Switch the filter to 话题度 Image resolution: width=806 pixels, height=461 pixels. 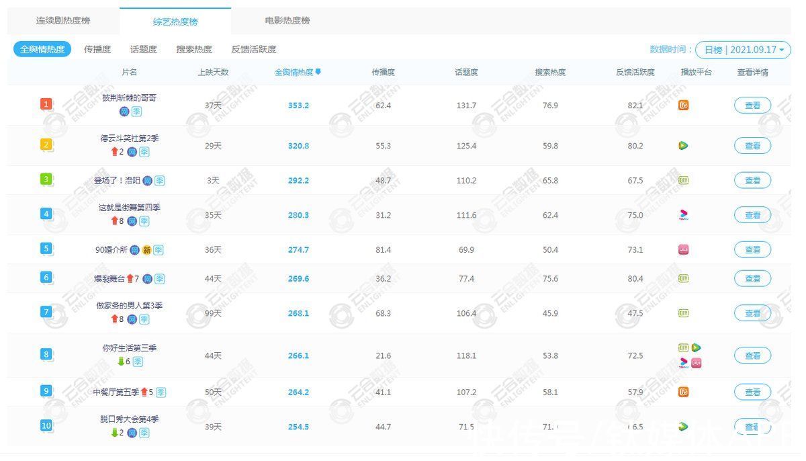[x=144, y=49]
